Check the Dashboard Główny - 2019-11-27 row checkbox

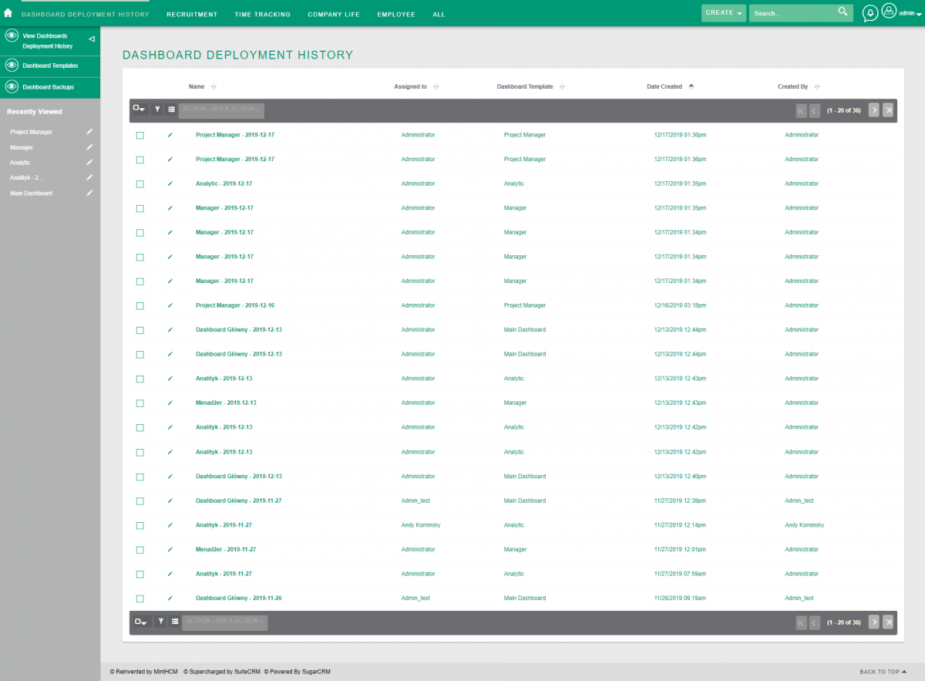pyautogui.click(x=140, y=501)
